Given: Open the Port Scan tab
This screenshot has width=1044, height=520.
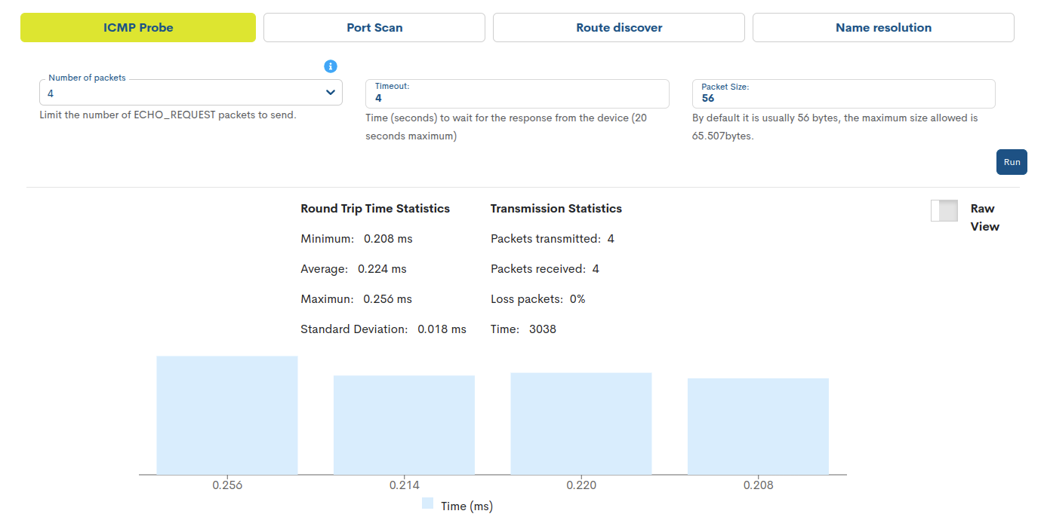Looking at the screenshot, I should pos(374,28).
